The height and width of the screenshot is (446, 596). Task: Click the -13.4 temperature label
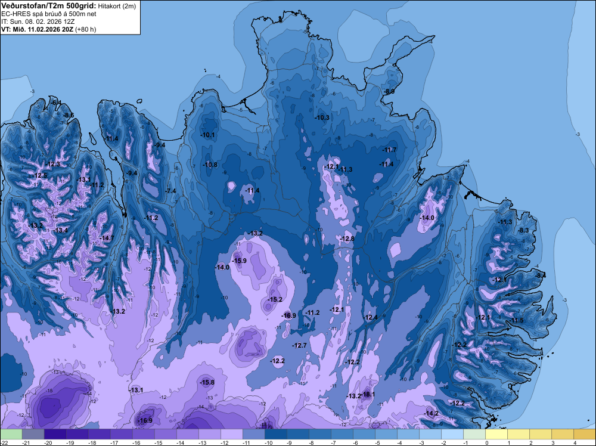click(x=61, y=230)
